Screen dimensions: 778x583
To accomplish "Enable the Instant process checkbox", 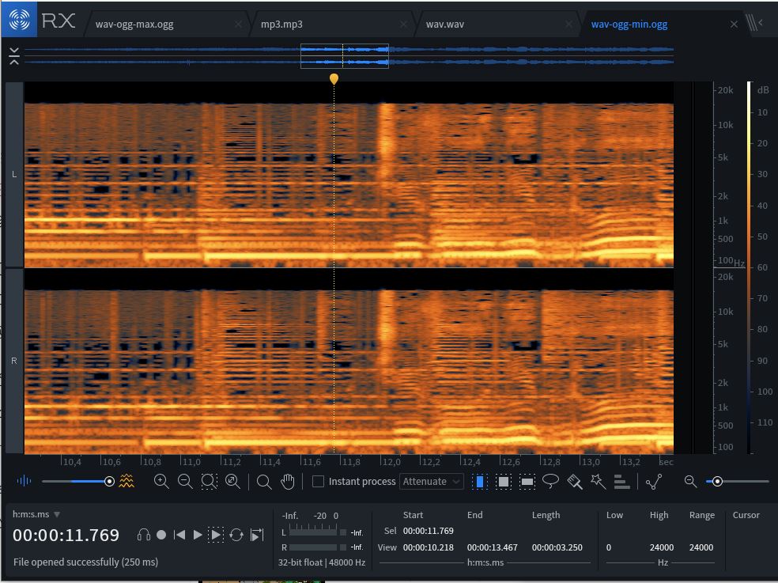I will pos(319,481).
